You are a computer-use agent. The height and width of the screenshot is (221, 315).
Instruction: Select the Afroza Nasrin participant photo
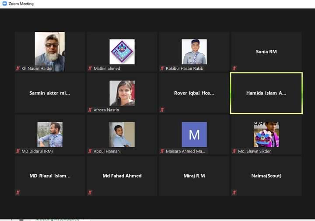pos(122,93)
